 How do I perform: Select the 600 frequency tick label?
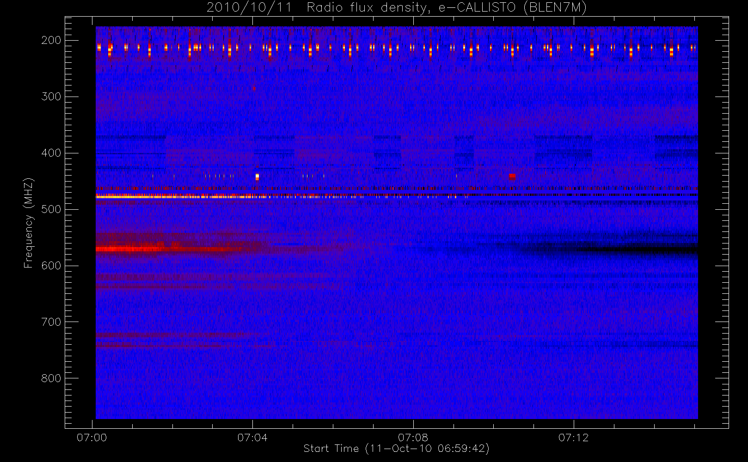tap(51, 266)
